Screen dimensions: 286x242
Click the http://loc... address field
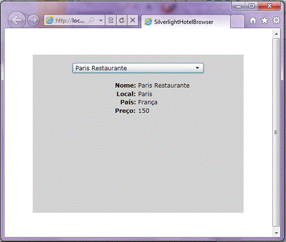pos(70,20)
